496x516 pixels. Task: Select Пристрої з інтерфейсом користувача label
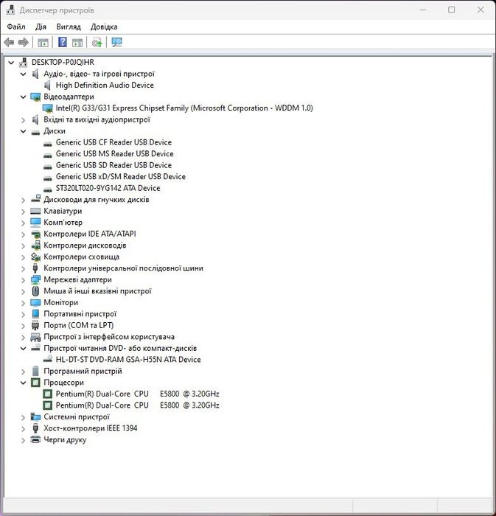coord(109,337)
